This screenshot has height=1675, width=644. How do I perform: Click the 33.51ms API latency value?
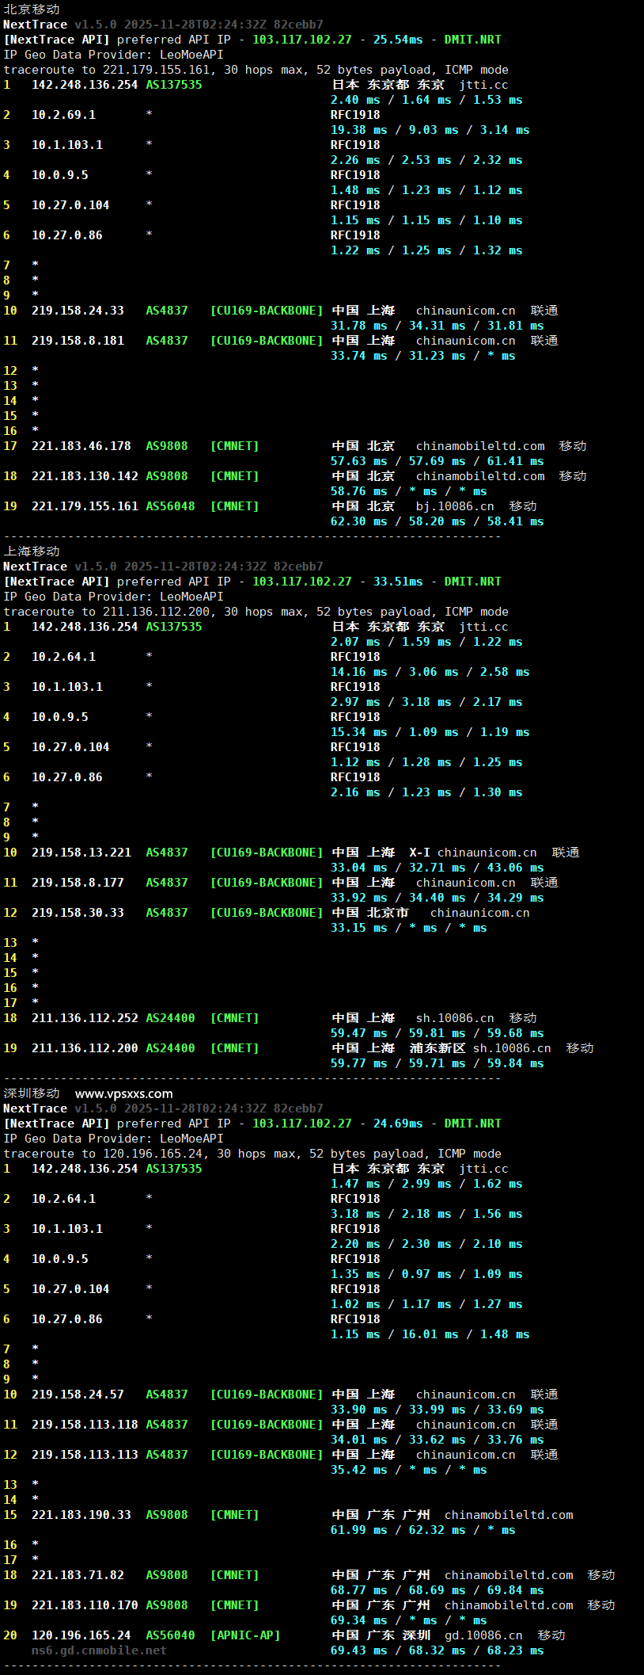pyautogui.click(x=398, y=582)
